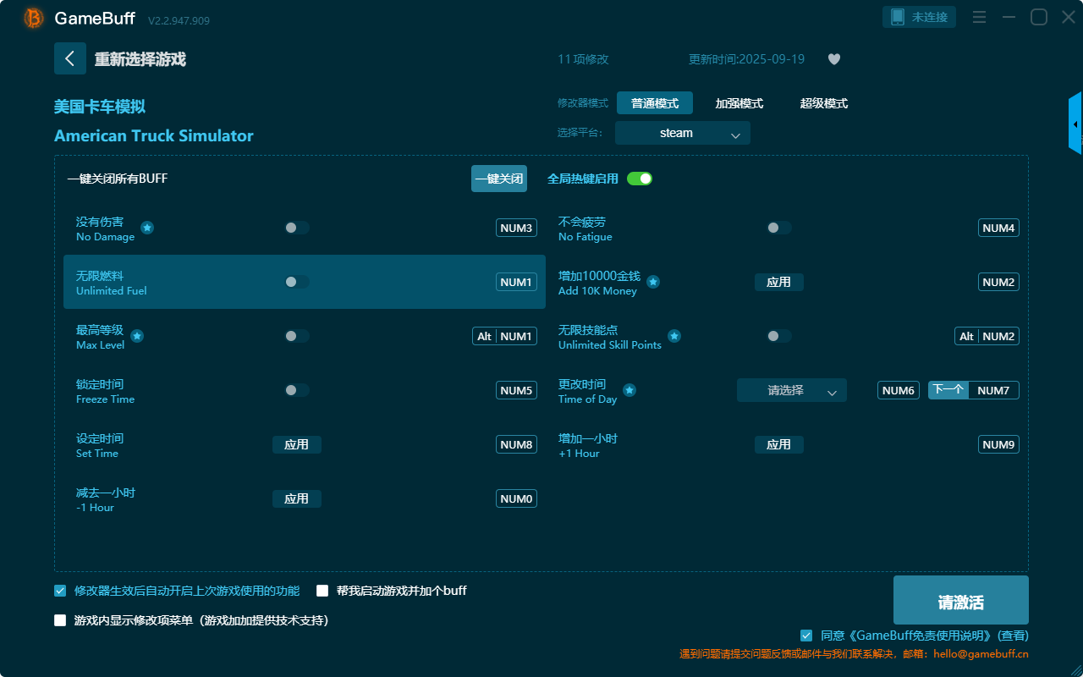Screen dimensions: 1083x677
Task: Click the heart favorite icon
Action: click(x=834, y=59)
